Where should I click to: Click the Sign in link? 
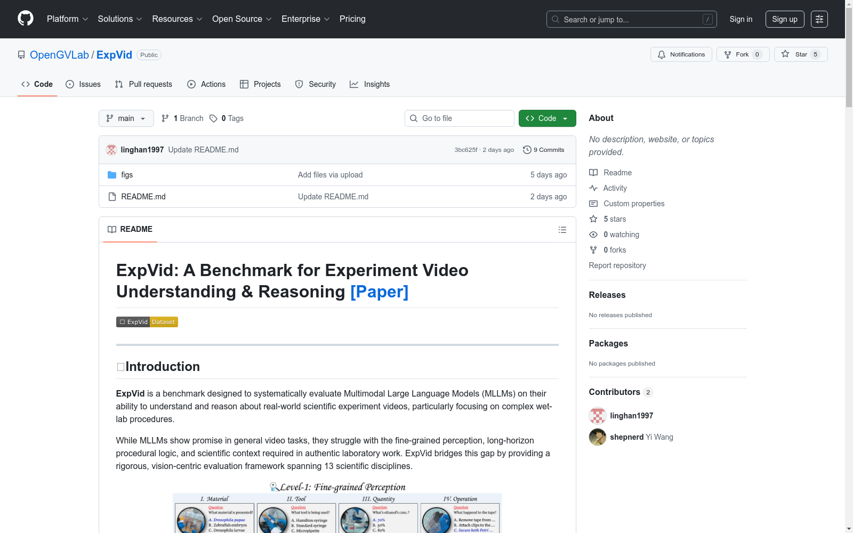741,19
